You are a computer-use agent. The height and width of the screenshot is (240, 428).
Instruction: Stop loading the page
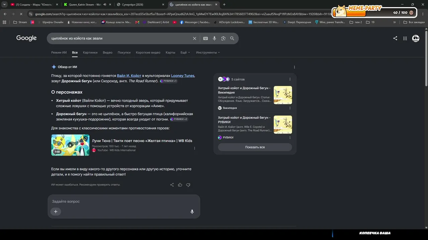pos(21,14)
